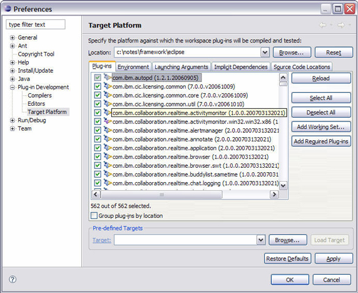The image size is (358, 293).
Task: Click the Eclipse icon in title bar
Action: point(8,9)
